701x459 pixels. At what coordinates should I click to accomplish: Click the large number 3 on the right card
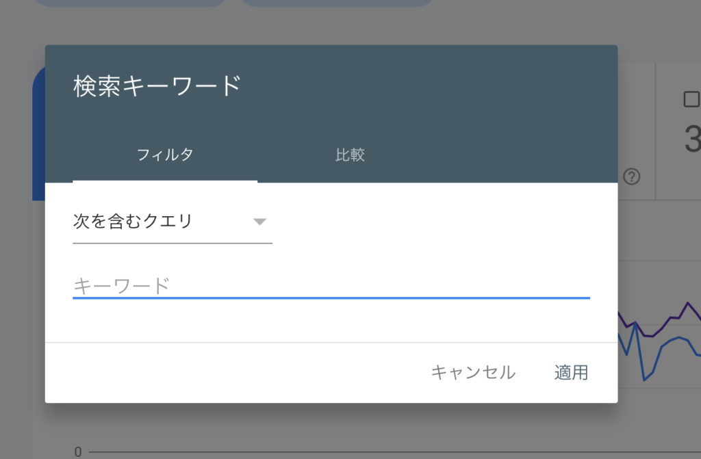(693, 139)
